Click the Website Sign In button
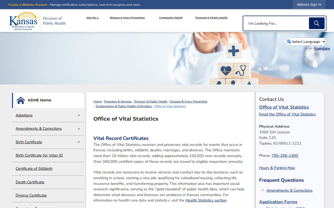Image resolution: width=334 pixels, height=208 pixels. click(x=309, y=5)
